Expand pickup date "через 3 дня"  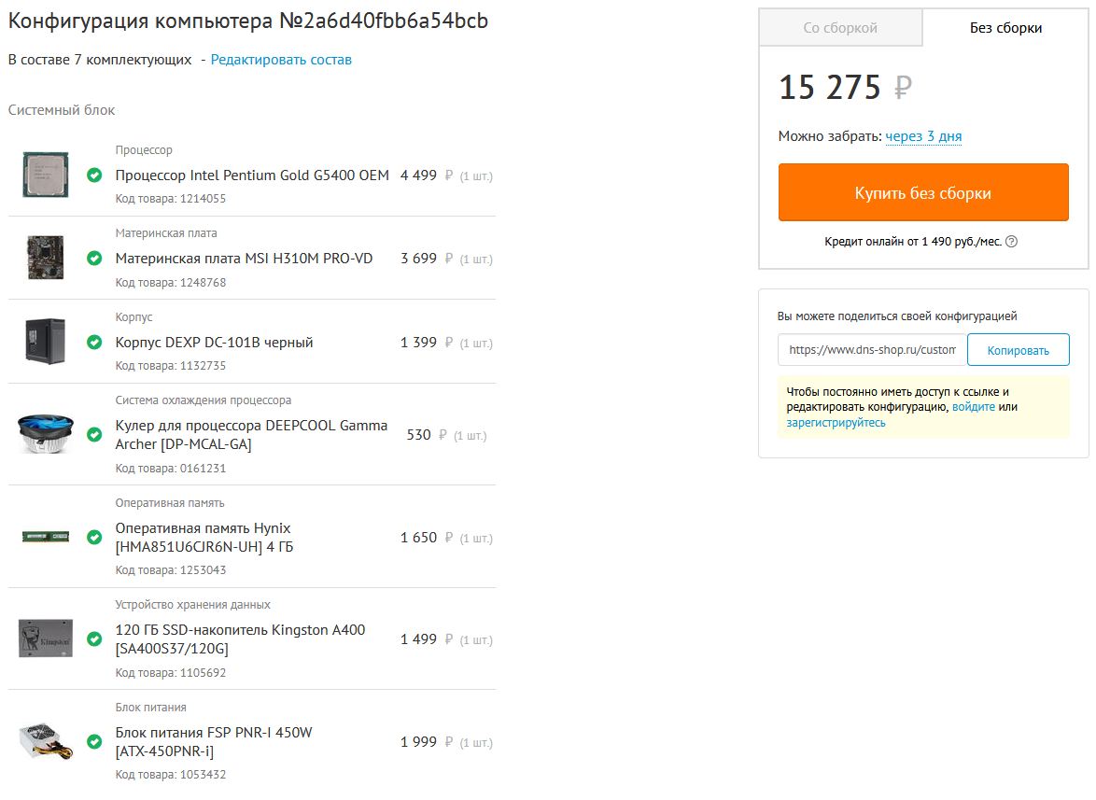click(923, 136)
